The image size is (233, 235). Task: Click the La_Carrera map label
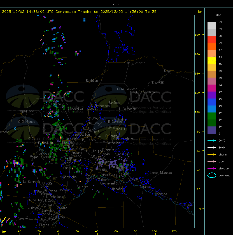point(31,182)
